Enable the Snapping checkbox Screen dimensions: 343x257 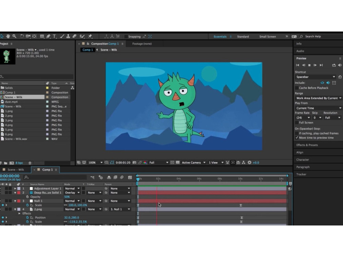pyautogui.click(x=126, y=37)
